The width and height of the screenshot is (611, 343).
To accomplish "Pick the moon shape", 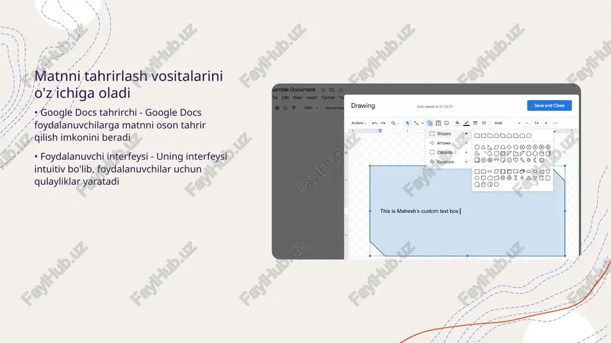I will point(535,160).
